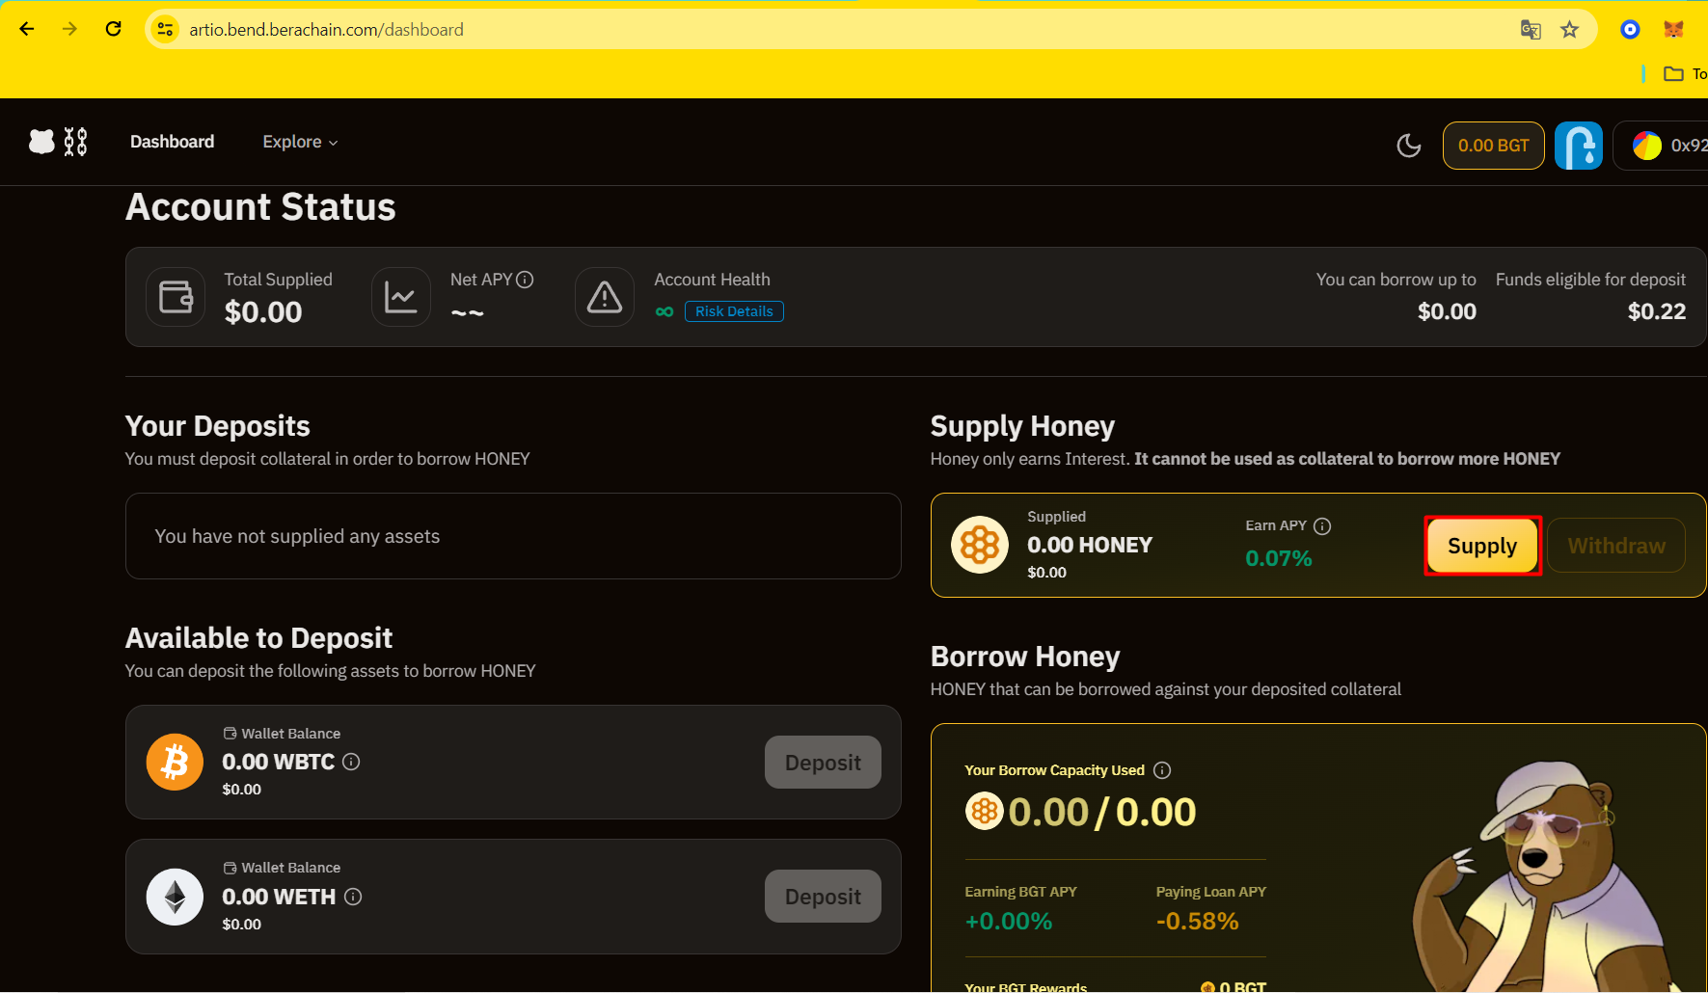The width and height of the screenshot is (1708, 993).
Task: Click the Net APY chart icon
Action: (401, 297)
